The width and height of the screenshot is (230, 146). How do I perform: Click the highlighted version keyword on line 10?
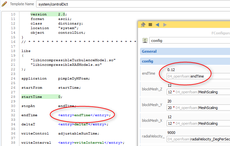click(x=38, y=14)
